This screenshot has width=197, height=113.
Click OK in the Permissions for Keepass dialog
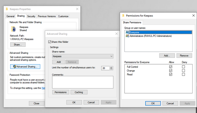coord(153,103)
